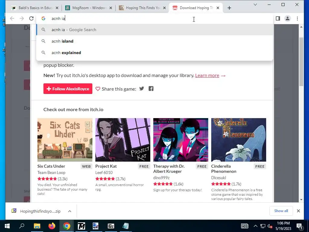Select 'acnh explained' suggestion
The image size is (309, 232).
click(155, 53)
